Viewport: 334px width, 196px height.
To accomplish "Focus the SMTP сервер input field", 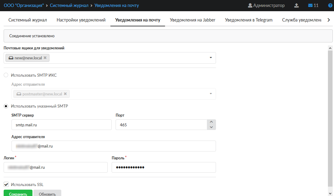I will coord(61,125).
